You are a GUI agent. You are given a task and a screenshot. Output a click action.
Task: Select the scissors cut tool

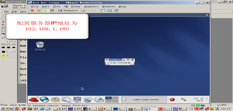(x=3, y=22)
